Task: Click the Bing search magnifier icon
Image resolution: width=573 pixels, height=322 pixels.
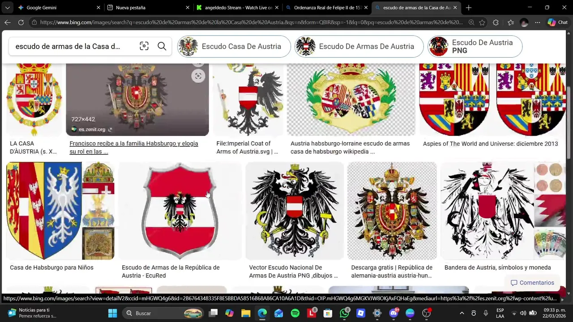Action: tap(162, 46)
